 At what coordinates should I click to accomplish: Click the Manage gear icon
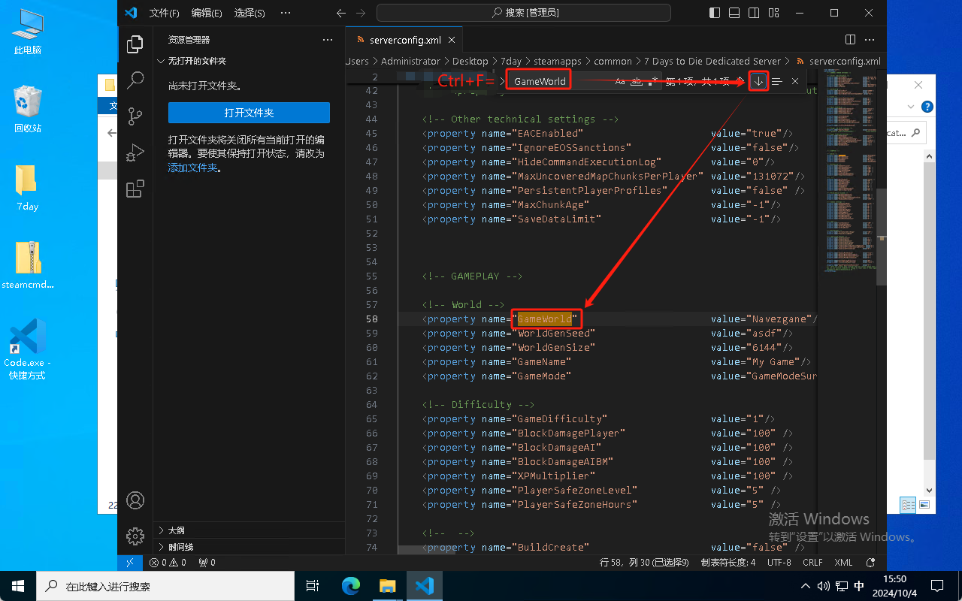point(135,536)
